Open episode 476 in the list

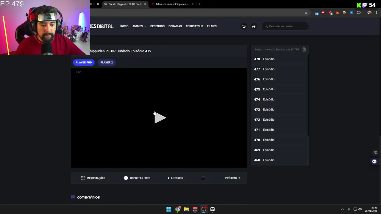[x=279, y=79]
